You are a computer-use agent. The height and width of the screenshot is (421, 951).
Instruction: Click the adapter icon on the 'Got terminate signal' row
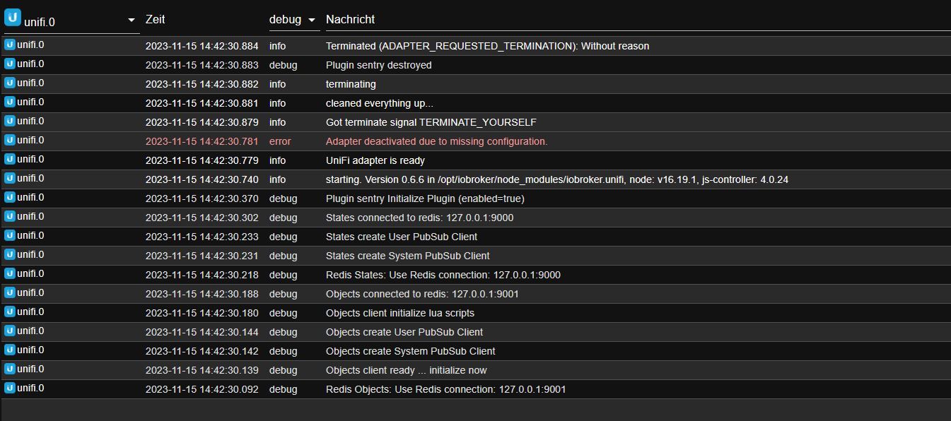click(10, 121)
